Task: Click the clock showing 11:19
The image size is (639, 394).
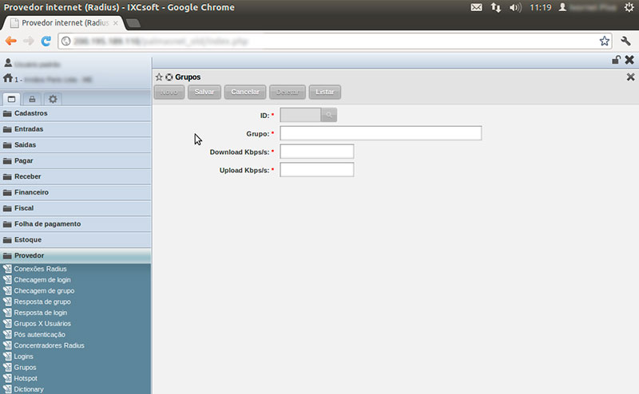Action: pos(541,7)
